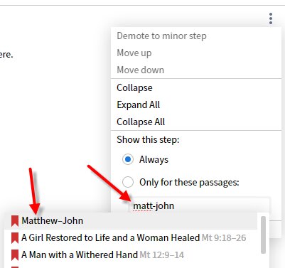Select the Always radio button
285x268 pixels.
[x=128, y=159]
